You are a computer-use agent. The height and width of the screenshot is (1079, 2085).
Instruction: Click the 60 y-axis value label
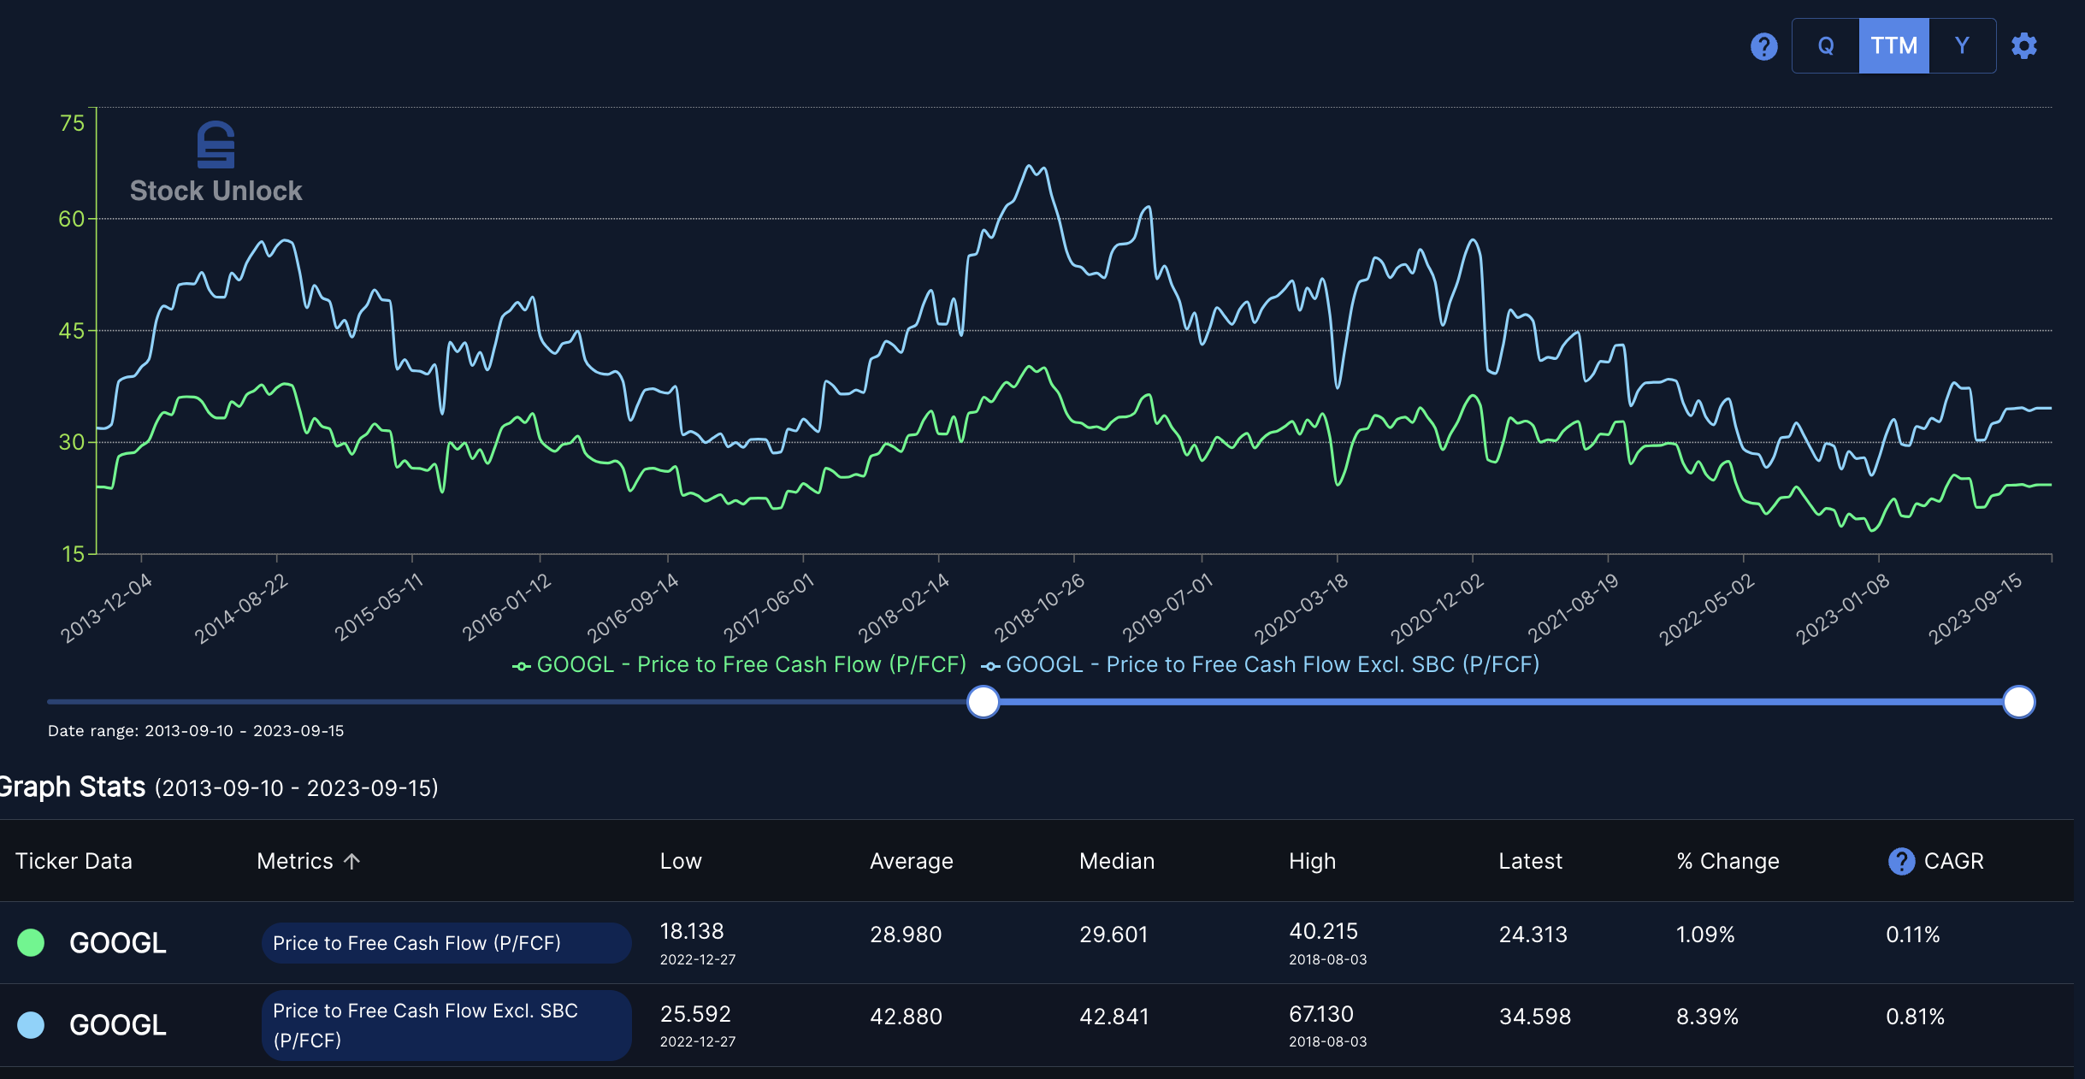coord(72,219)
